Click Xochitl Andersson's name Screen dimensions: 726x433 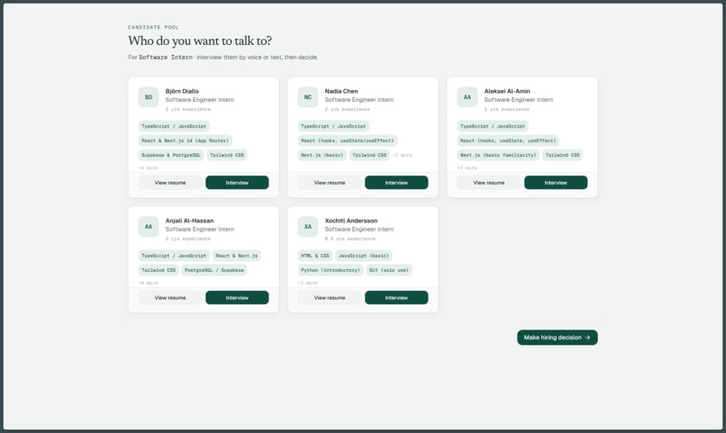click(x=351, y=221)
